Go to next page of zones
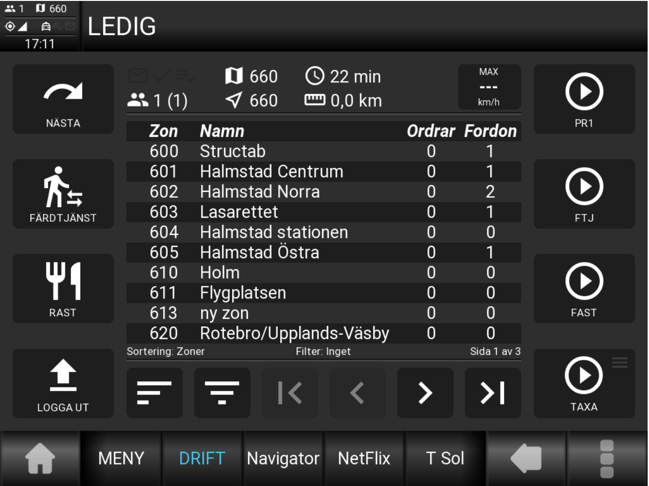Image resolution: width=649 pixels, height=486 pixels. point(425,393)
